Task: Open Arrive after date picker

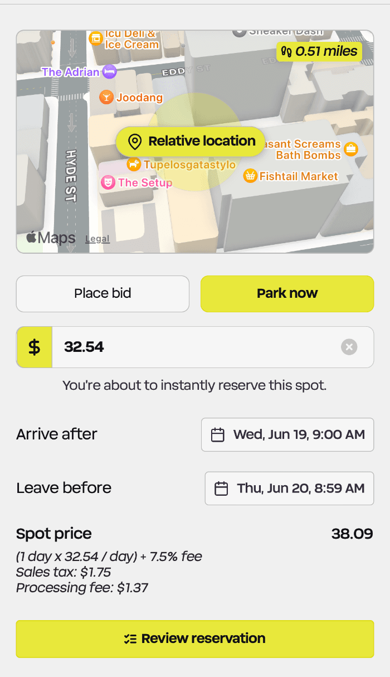Action: [287, 434]
